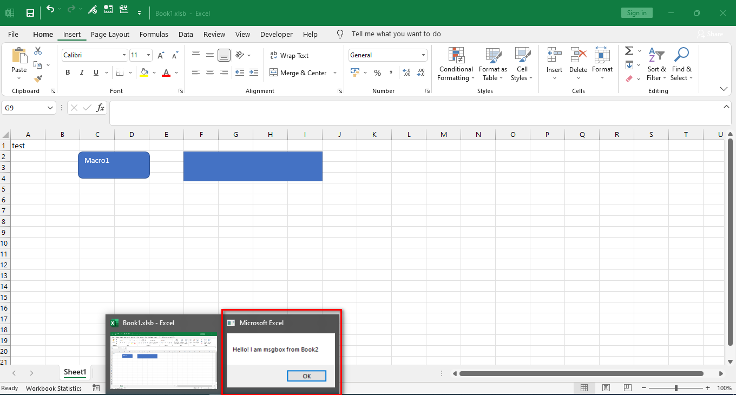736x395 pixels.
Task: Toggle Center horizontal alignment
Action: (210, 73)
